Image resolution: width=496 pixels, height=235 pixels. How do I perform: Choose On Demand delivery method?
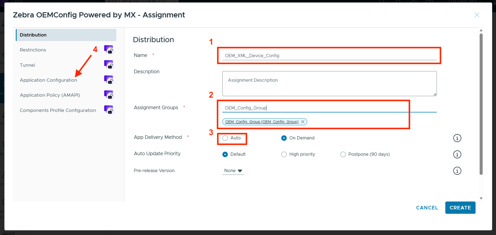tap(284, 138)
